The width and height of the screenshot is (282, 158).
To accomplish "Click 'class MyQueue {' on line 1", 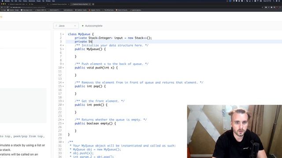I will click(x=81, y=34).
